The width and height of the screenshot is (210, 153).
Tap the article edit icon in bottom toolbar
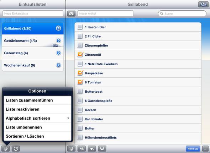[72, 149]
